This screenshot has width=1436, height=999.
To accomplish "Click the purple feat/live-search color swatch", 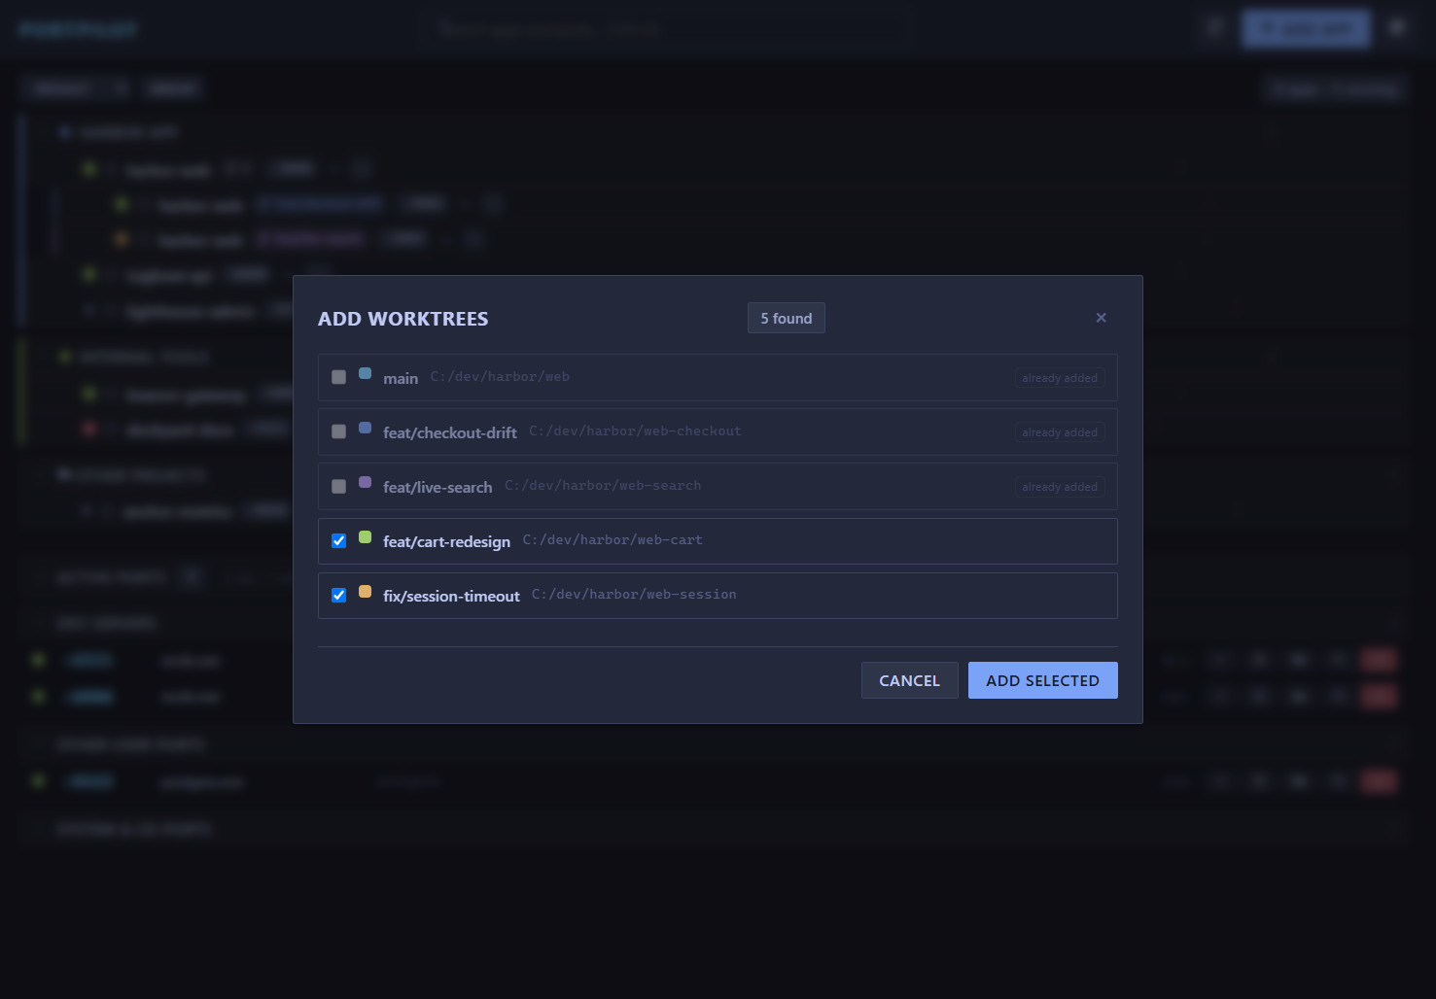I will click(365, 482).
